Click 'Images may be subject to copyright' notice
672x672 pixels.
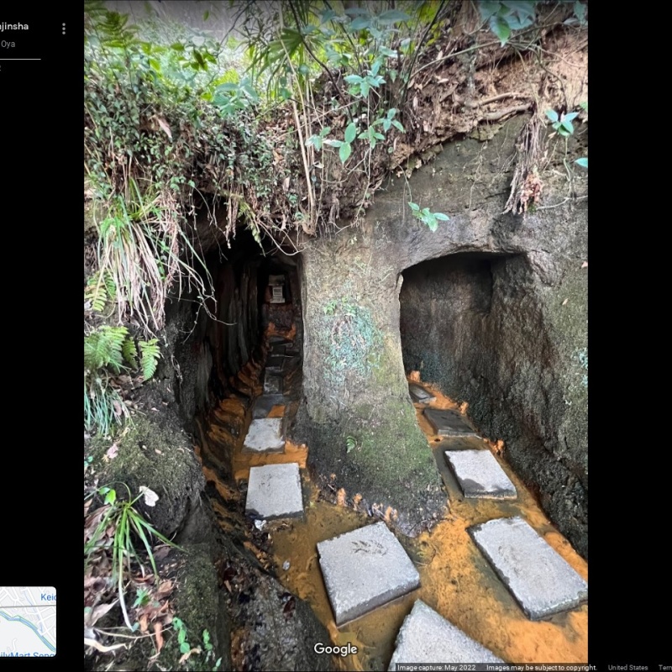pos(541,668)
